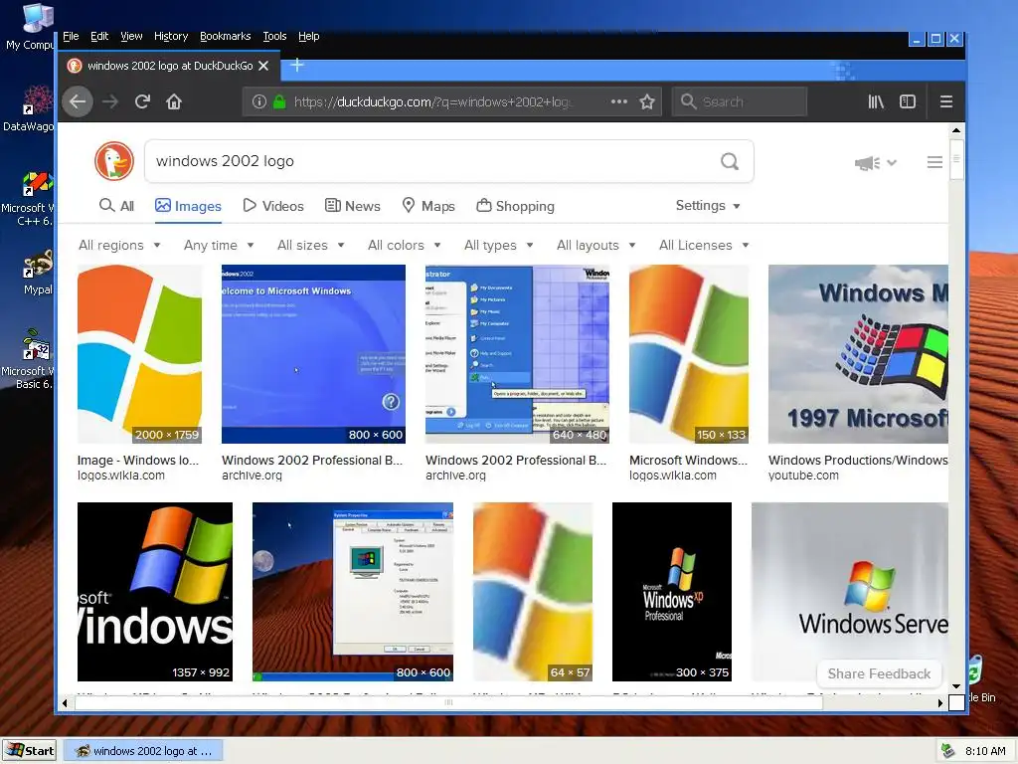Switch to Videos results tab
This screenshot has height=764, width=1018.
pos(273,206)
